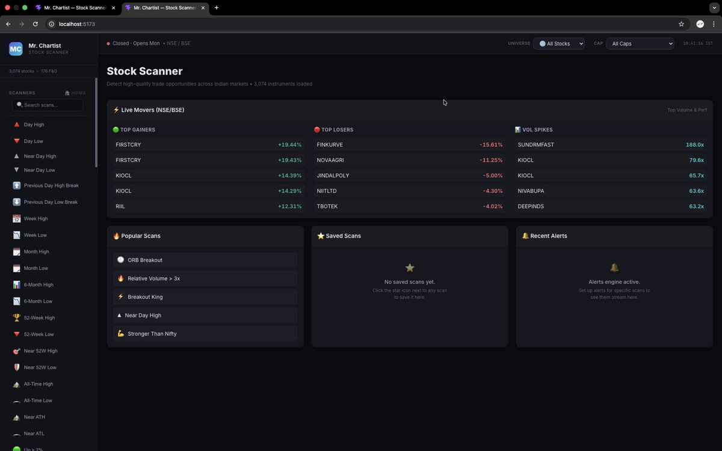Click RIIL in Top Gainers
722x451 pixels.
pyautogui.click(x=209, y=206)
